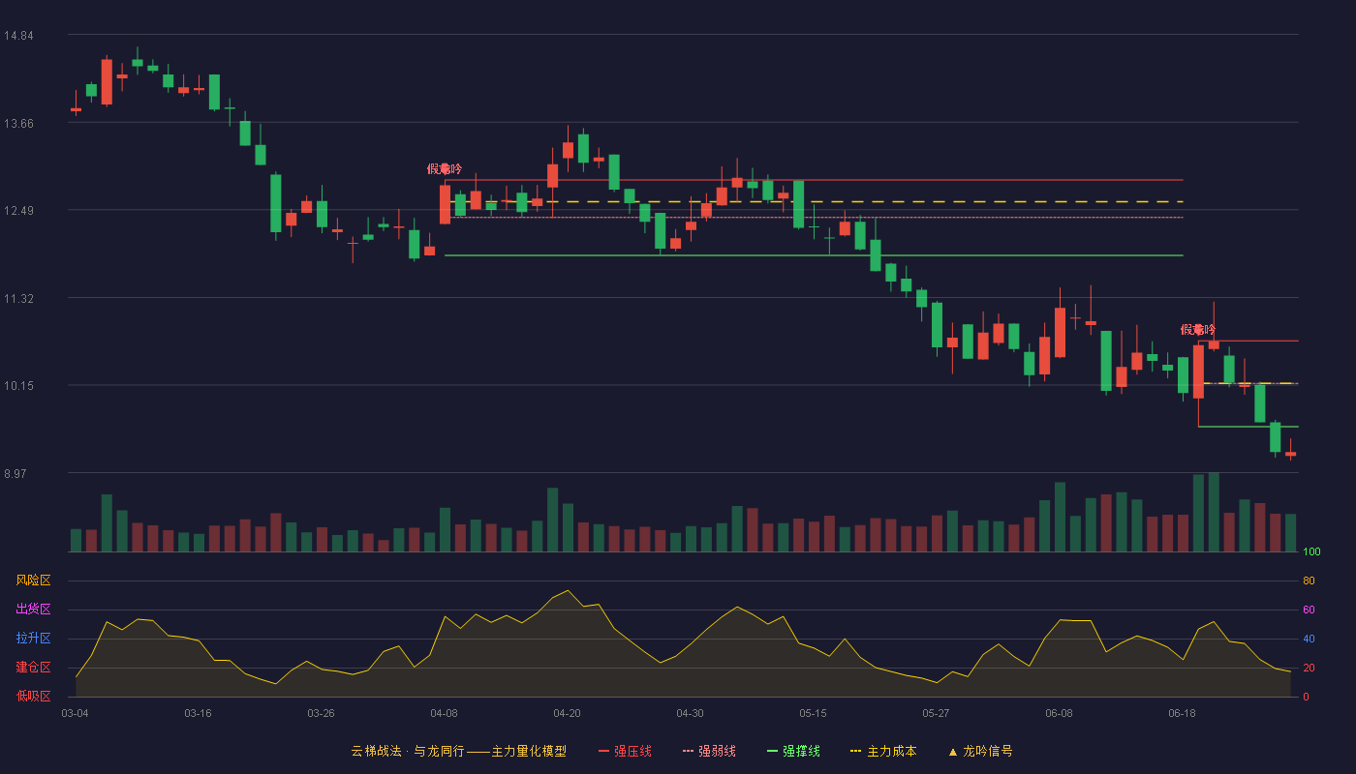Screen dimensions: 1356x774
Task: Click the 低吸区 zone label
Action: (x=34, y=697)
